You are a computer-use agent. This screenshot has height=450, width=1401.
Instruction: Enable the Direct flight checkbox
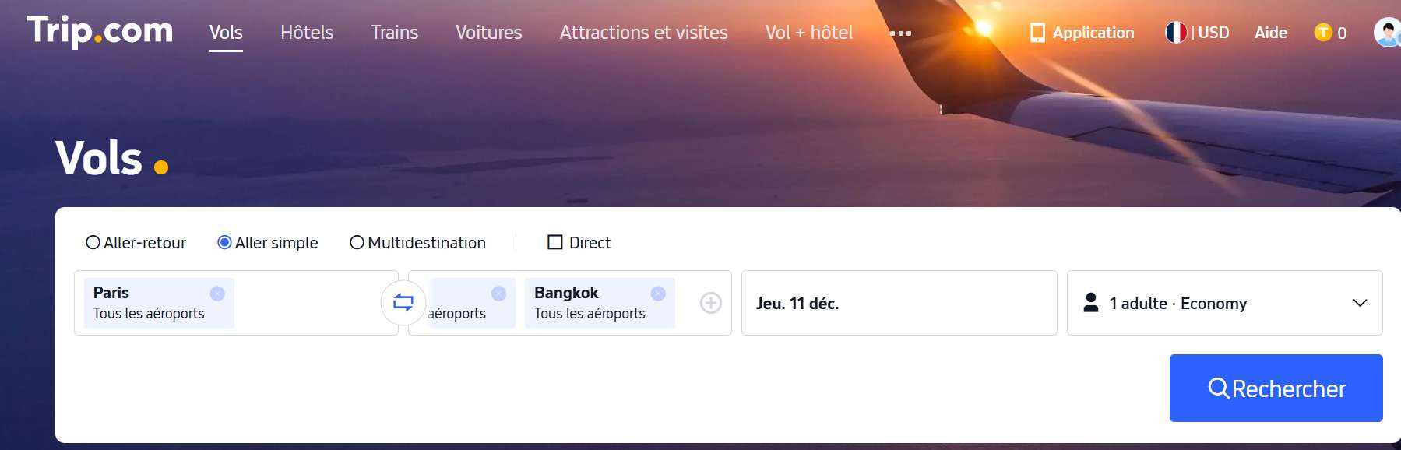click(x=554, y=242)
